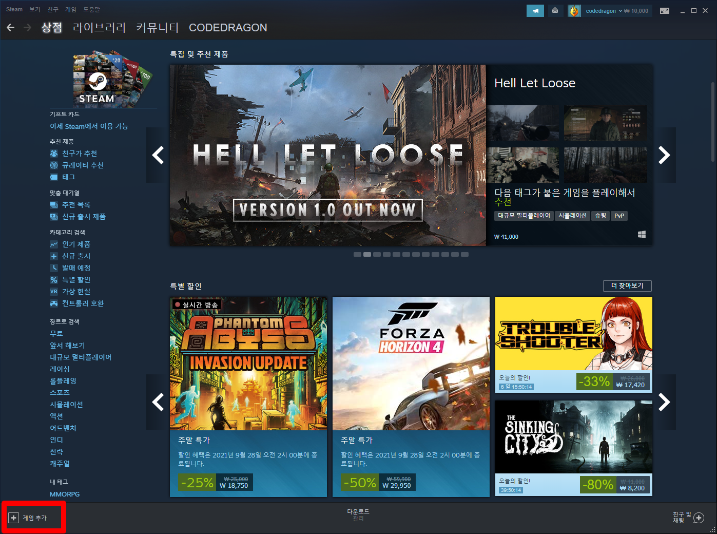Show next special offers arrow
Screen dimensions: 717x534
click(664, 402)
